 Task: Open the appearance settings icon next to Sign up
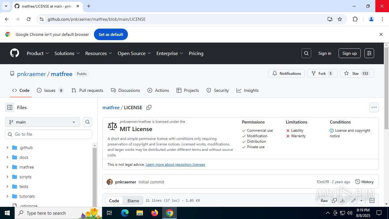click(x=369, y=53)
